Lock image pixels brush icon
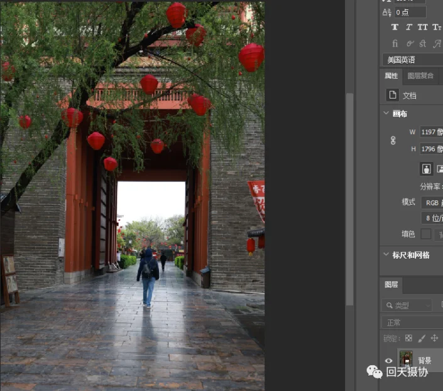Image resolution: width=443 pixels, height=391 pixels. (x=422, y=338)
